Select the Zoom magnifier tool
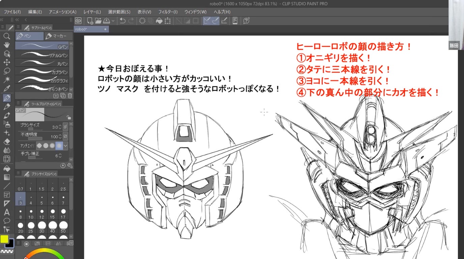The height and width of the screenshot is (259, 464). 6,36
